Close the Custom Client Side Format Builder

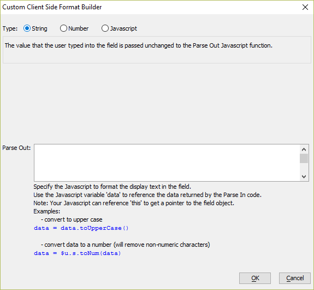pos(305,7)
